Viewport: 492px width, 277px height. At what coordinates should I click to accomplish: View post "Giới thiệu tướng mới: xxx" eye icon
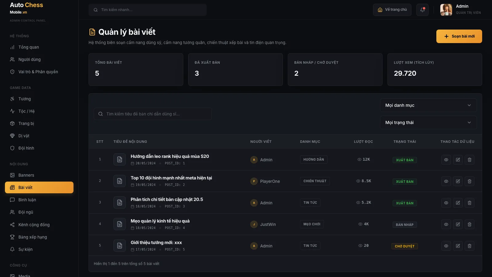446,246
